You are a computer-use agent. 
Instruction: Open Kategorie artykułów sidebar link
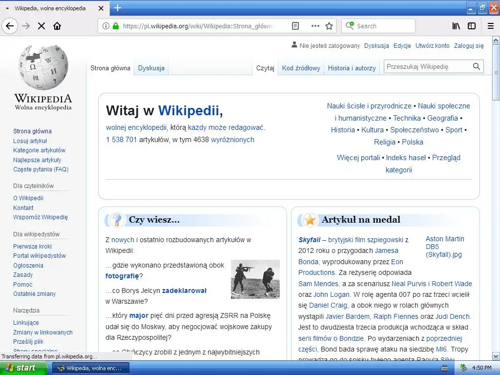(x=39, y=150)
